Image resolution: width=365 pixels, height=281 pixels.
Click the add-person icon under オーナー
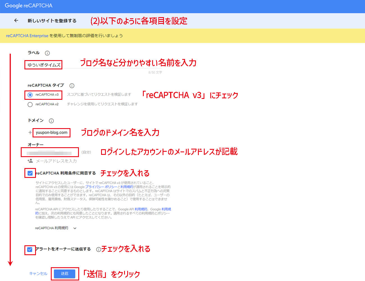pyautogui.click(x=30, y=161)
